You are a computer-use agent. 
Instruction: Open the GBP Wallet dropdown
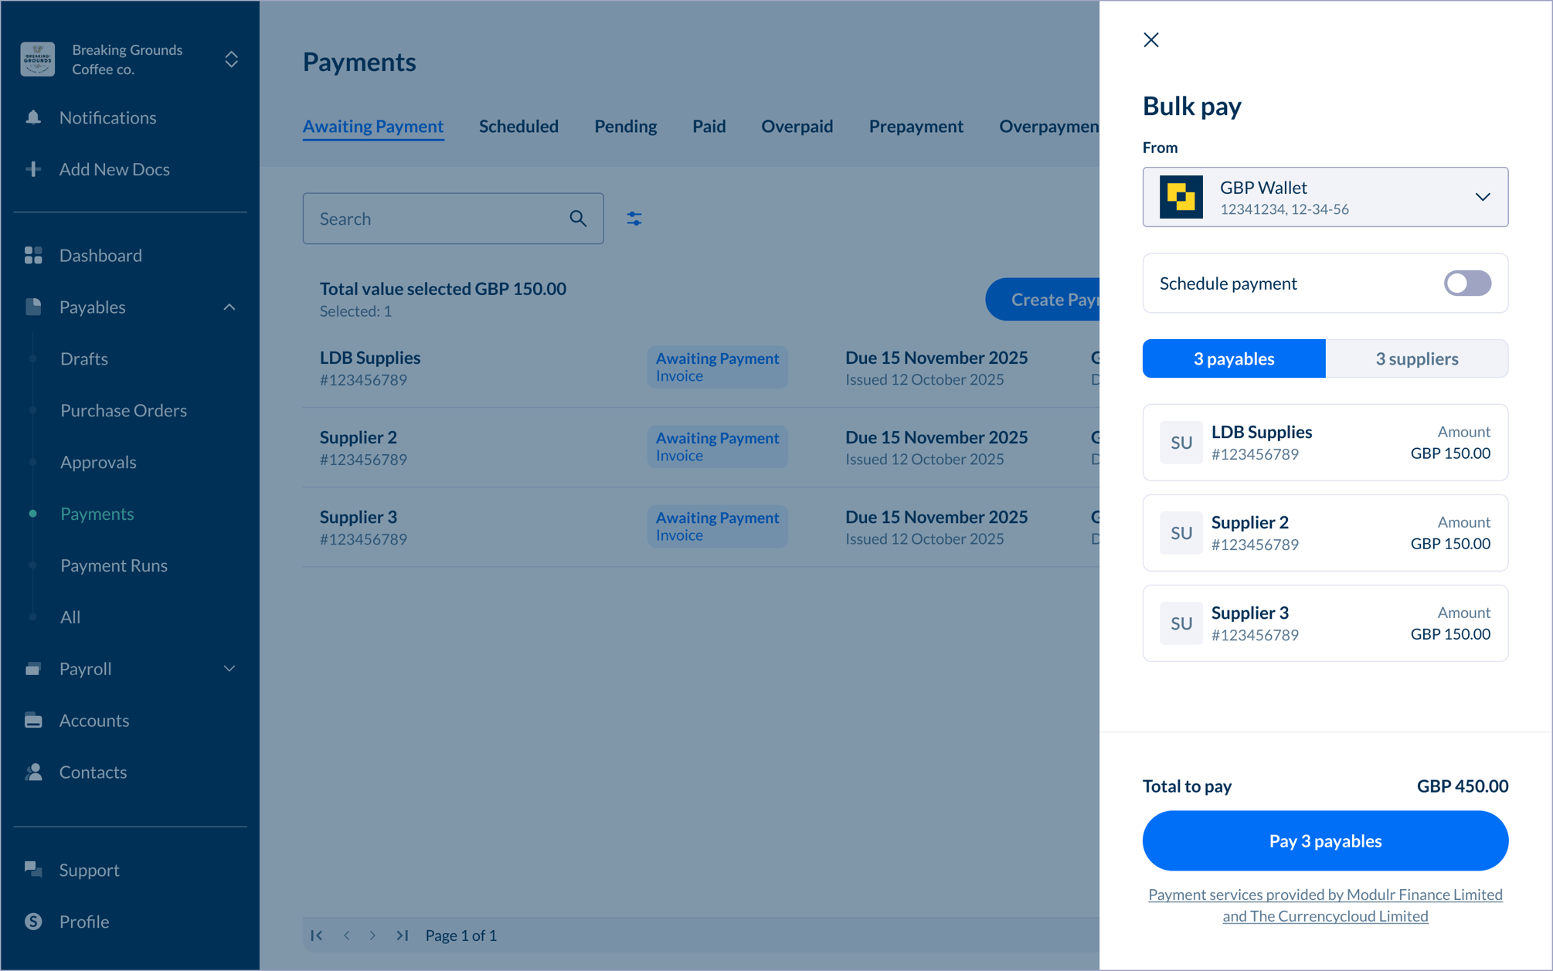tap(1325, 197)
